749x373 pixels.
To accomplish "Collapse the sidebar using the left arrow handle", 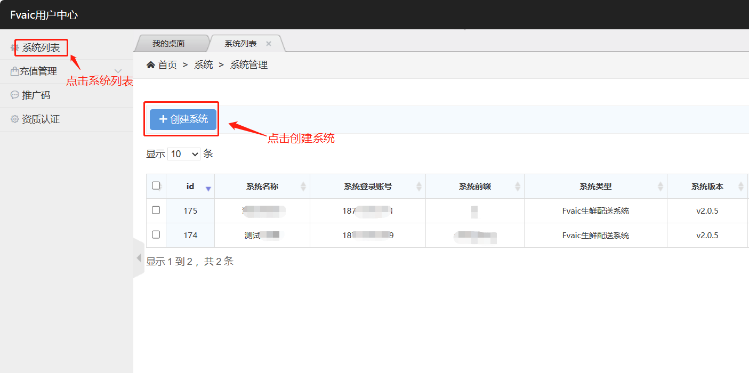I will [139, 258].
